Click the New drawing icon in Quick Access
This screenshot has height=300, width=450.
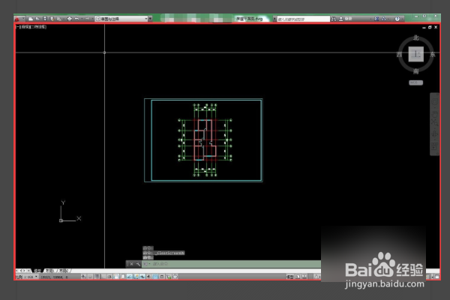tap(31, 19)
